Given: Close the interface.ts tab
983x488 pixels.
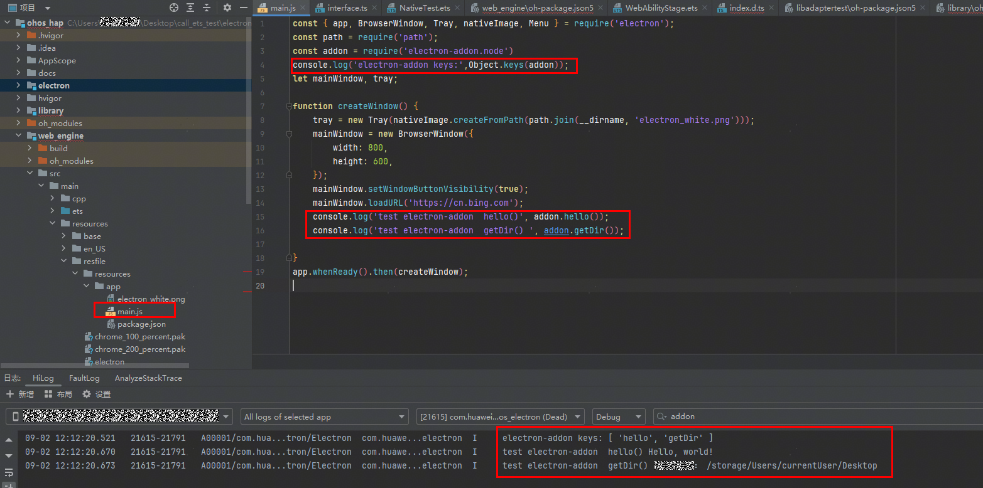Looking at the screenshot, I should point(375,8).
